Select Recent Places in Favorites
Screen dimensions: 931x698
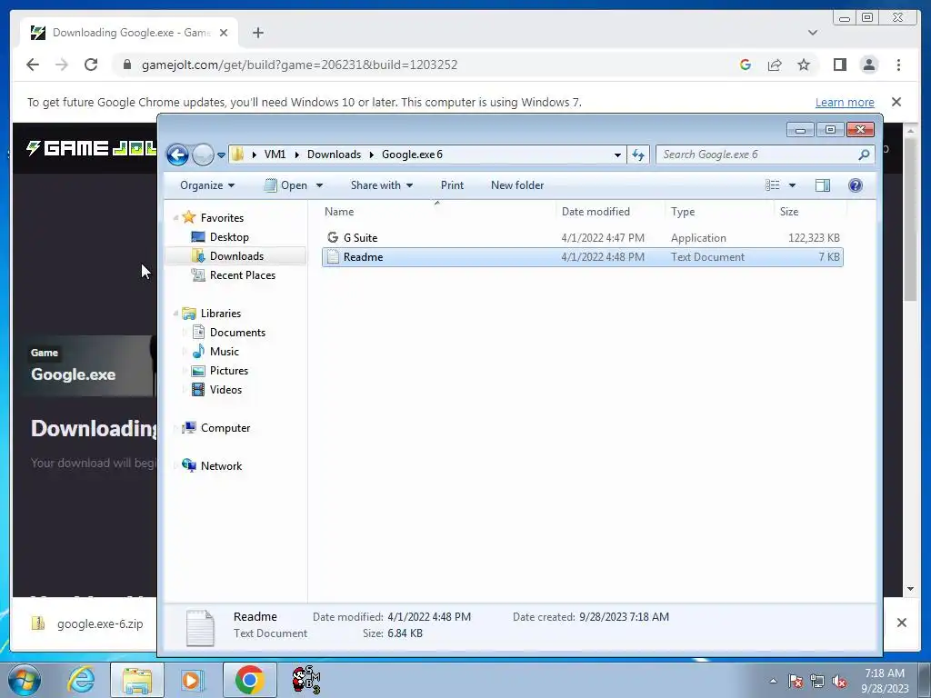(x=242, y=274)
